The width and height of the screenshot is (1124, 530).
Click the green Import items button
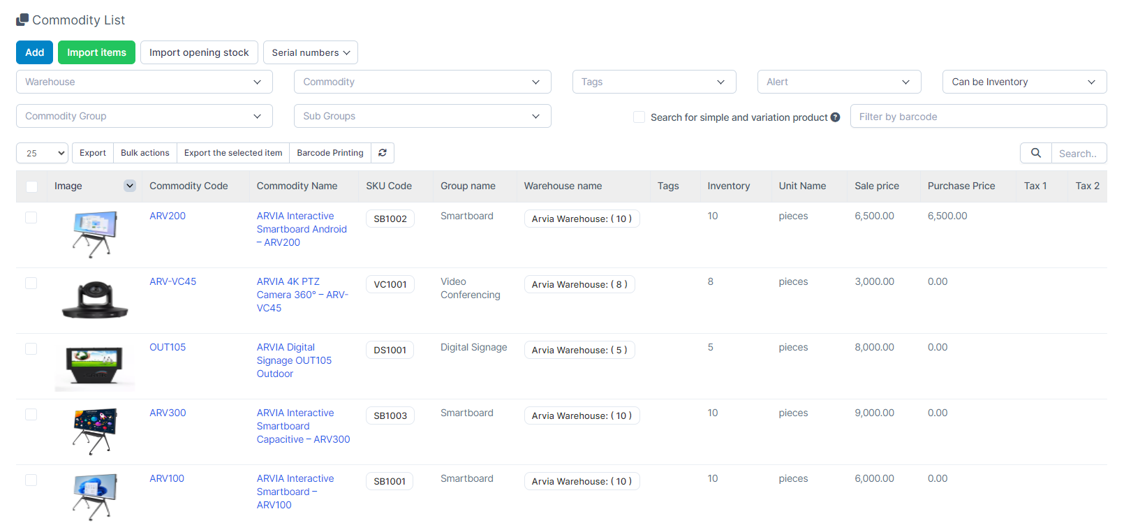click(x=96, y=52)
